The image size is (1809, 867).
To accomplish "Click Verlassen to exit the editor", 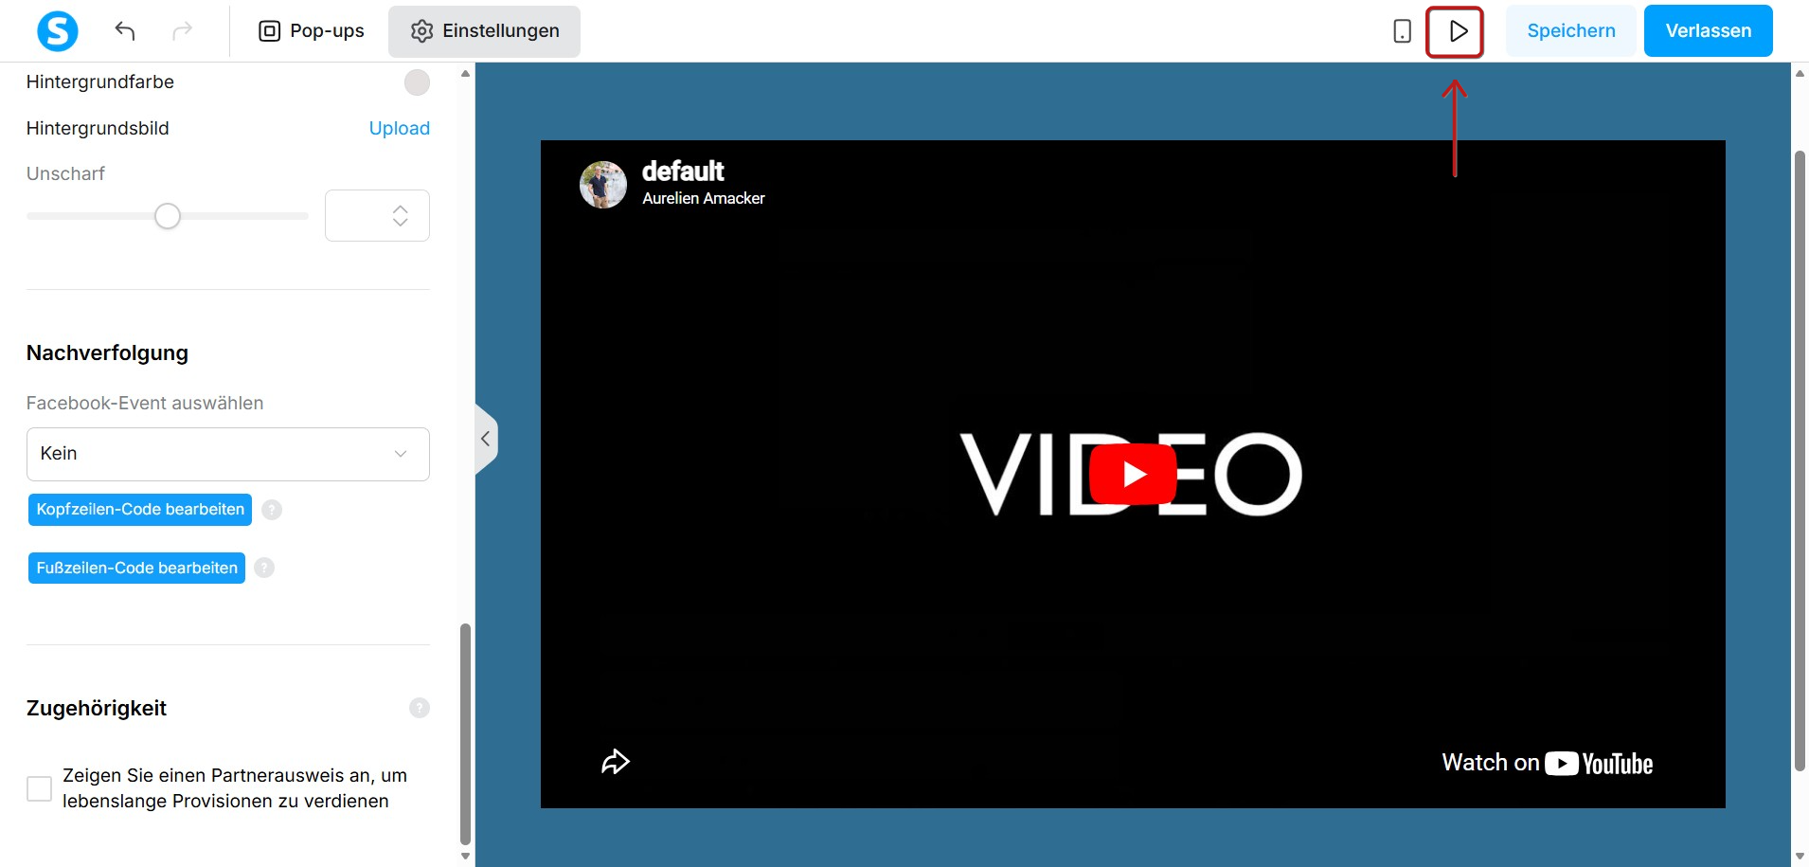I will [1708, 31].
